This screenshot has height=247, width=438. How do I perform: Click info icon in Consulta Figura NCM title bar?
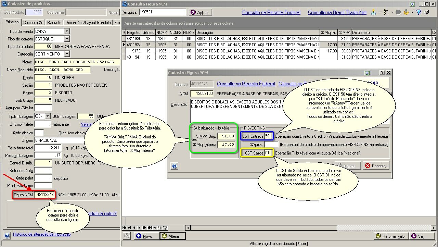coord(413,4)
